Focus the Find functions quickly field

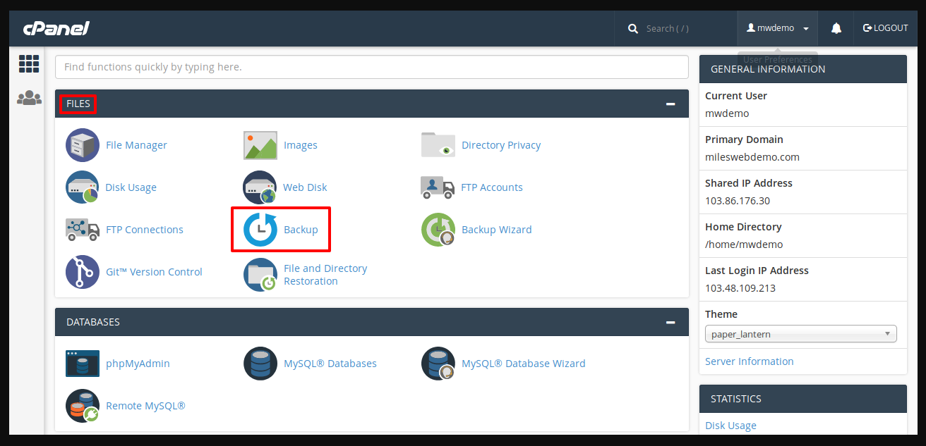tap(371, 67)
